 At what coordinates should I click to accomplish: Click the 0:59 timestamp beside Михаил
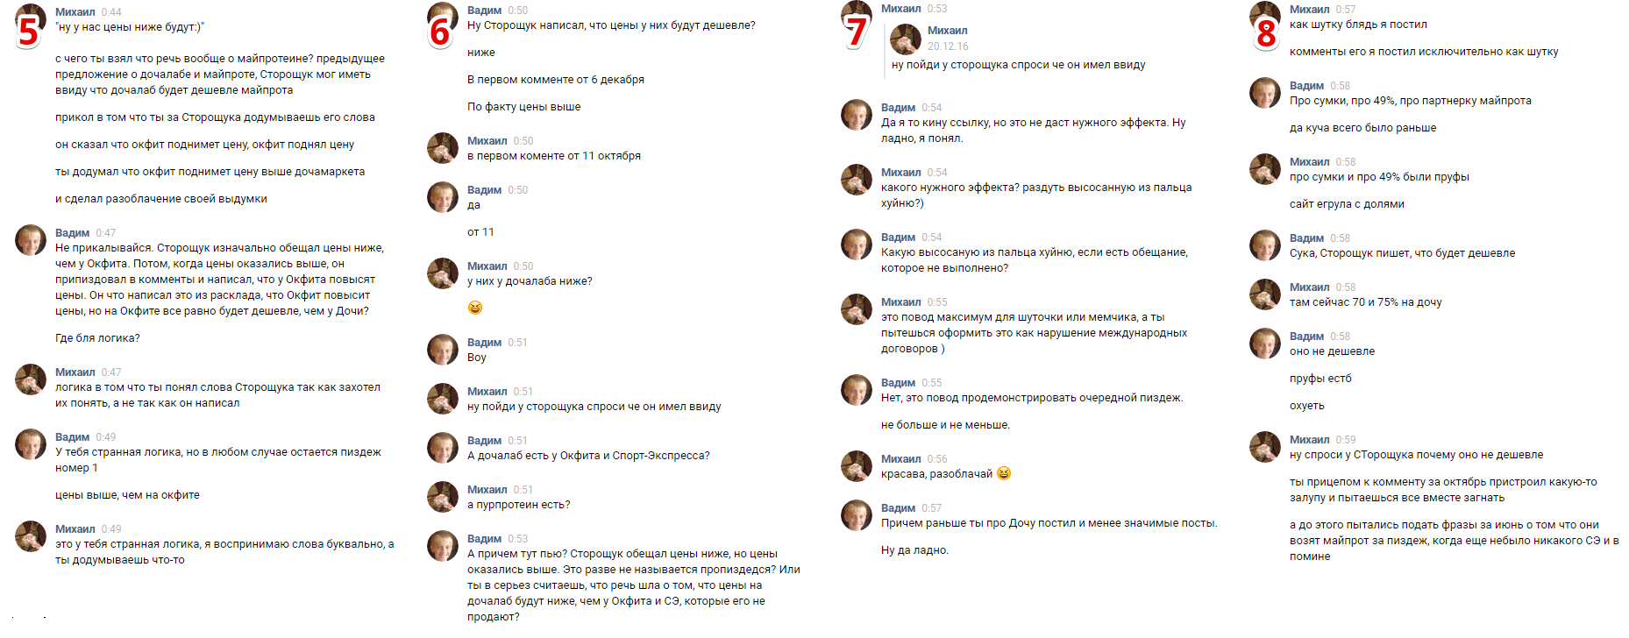pyautogui.click(x=1346, y=440)
